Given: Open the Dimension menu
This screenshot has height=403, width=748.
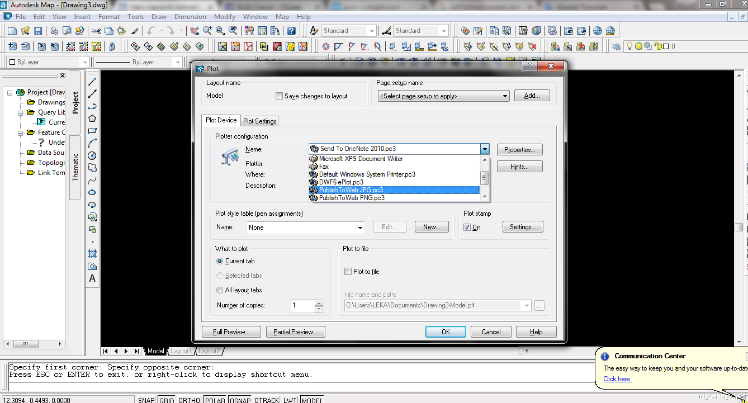Looking at the screenshot, I should click(x=190, y=17).
